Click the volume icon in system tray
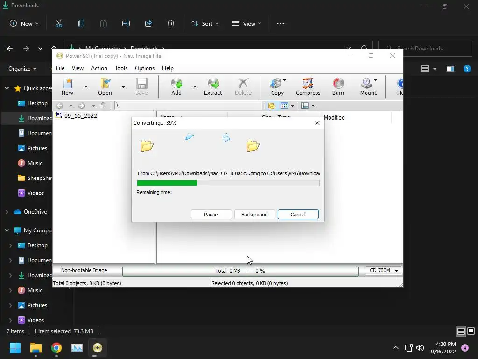Screen dimensions: 478x359 [x=420, y=348]
